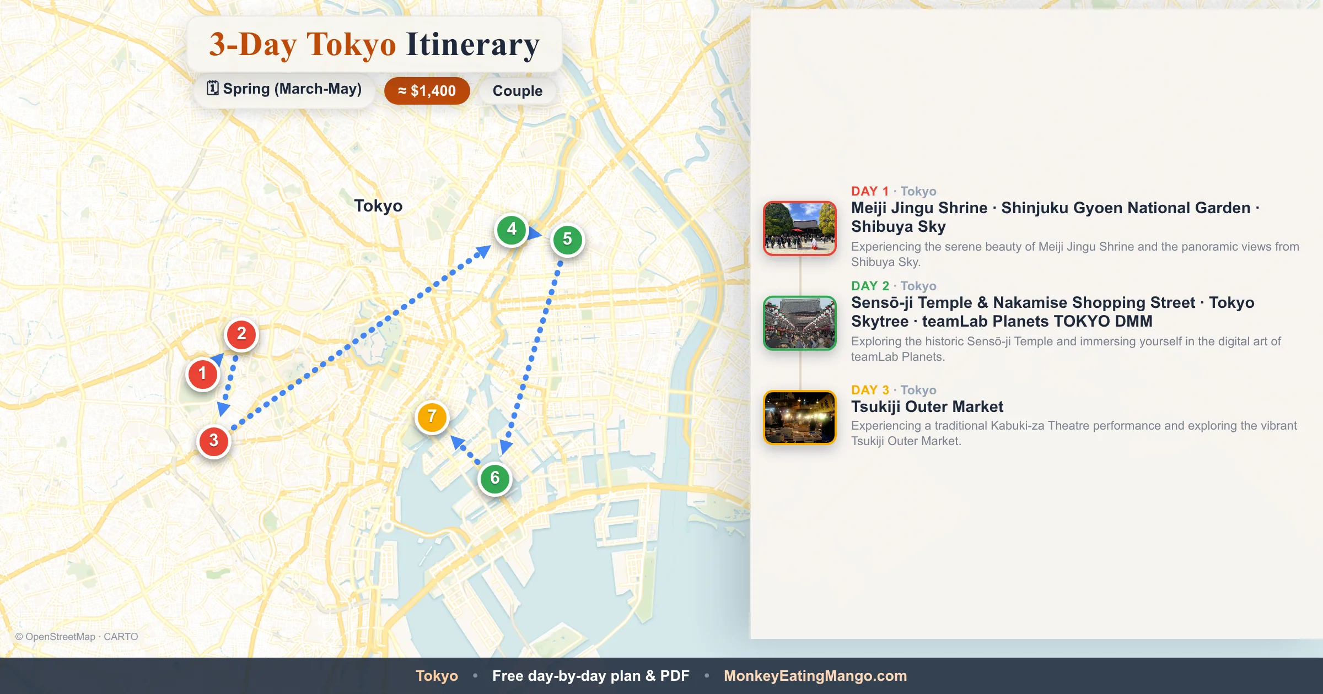Screen dimensions: 1323x694
Task: Click the Tokyo city label on map
Action: [378, 205]
